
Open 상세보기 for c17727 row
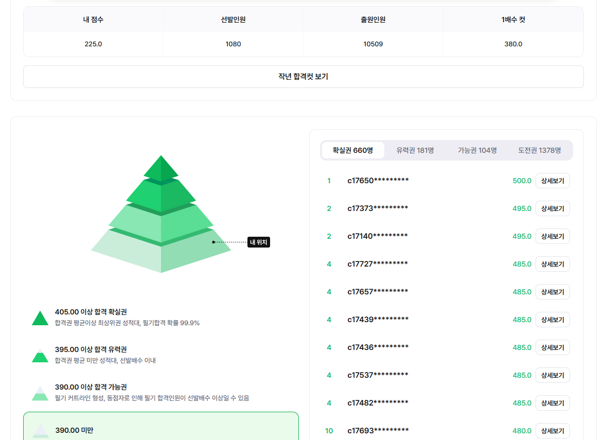(553, 264)
